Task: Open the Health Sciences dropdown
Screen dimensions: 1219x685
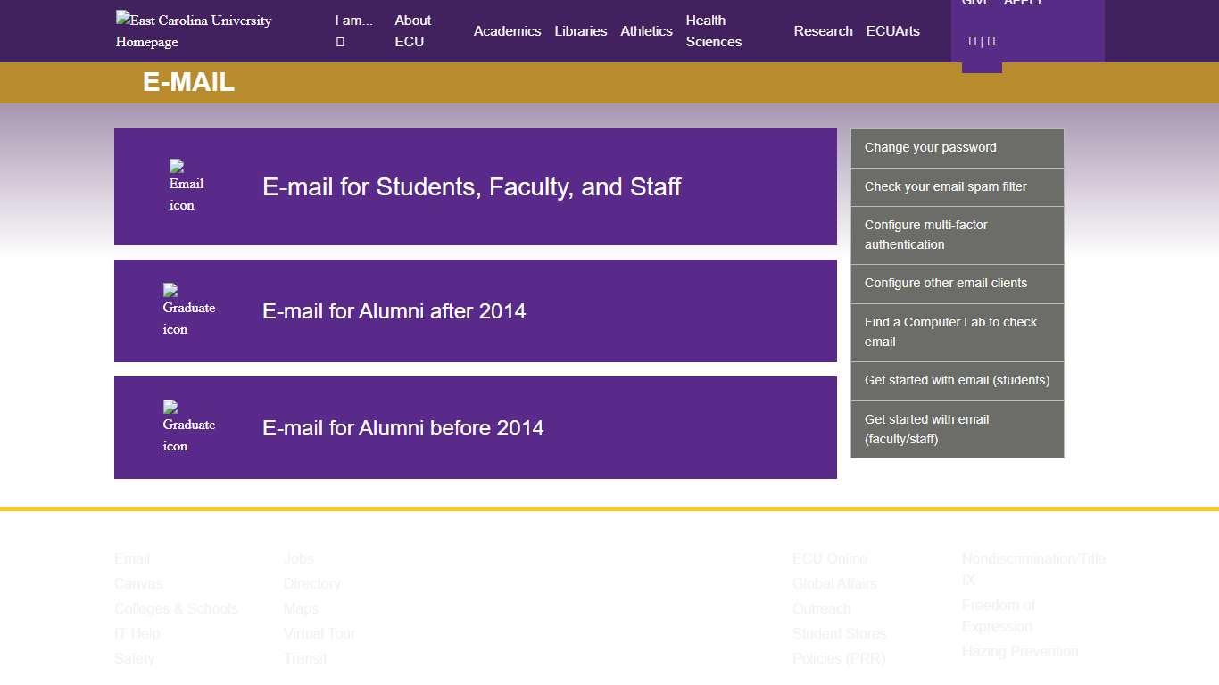Action: click(714, 30)
